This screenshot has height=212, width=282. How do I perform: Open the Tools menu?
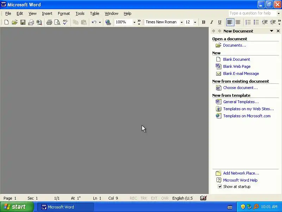coord(80,13)
